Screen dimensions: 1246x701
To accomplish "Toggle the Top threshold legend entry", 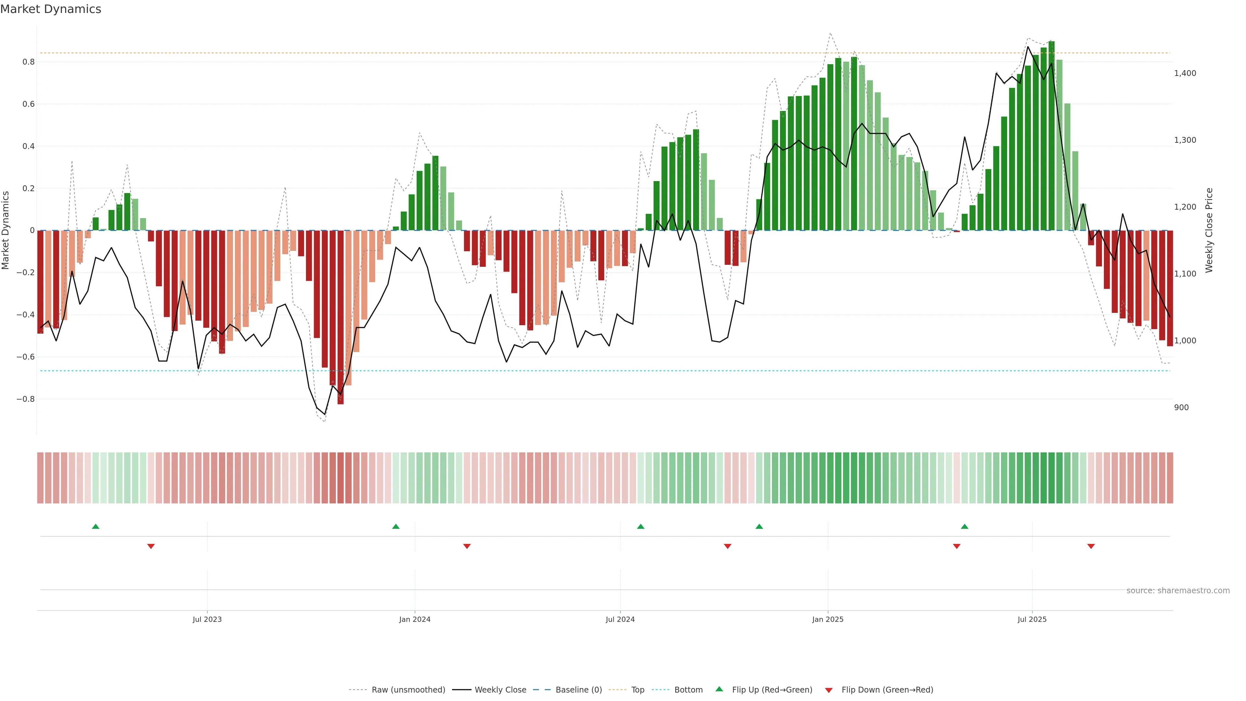I will [x=638, y=690].
